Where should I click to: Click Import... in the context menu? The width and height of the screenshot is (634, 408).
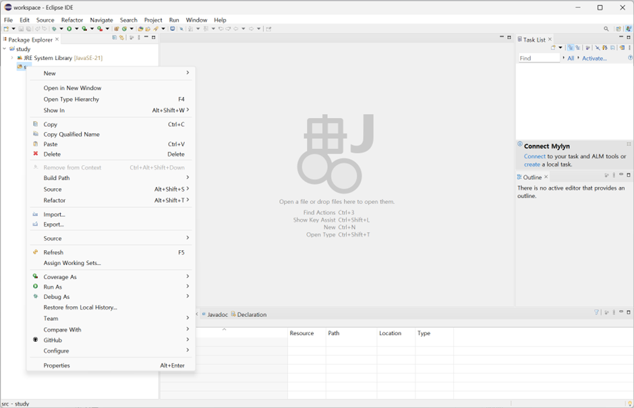click(111, 214)
